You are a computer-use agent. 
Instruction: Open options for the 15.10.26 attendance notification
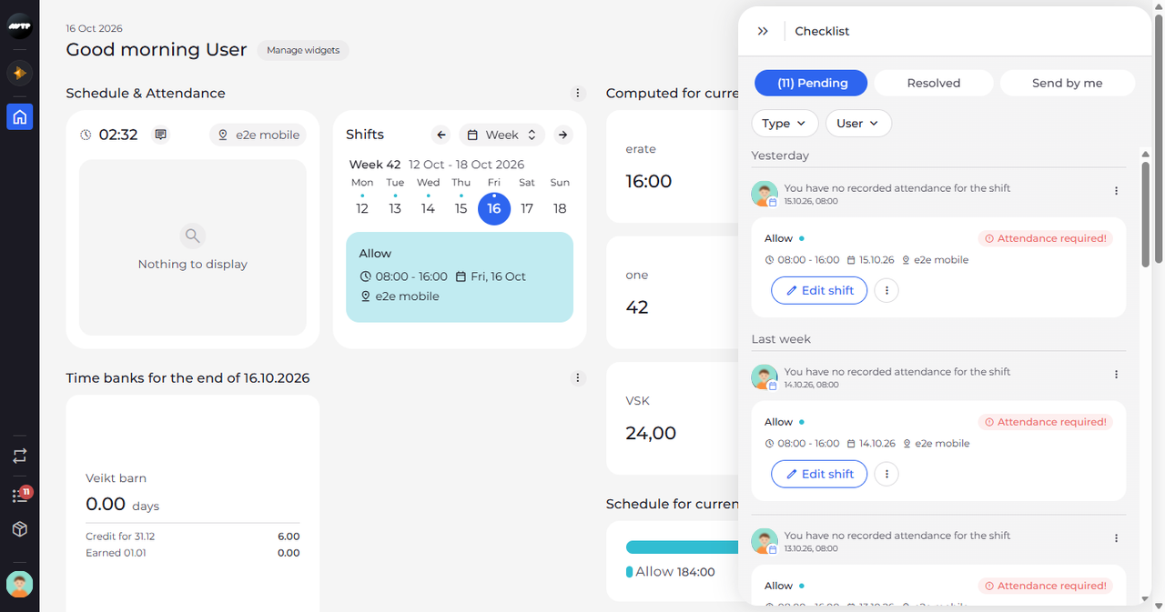1117,191
